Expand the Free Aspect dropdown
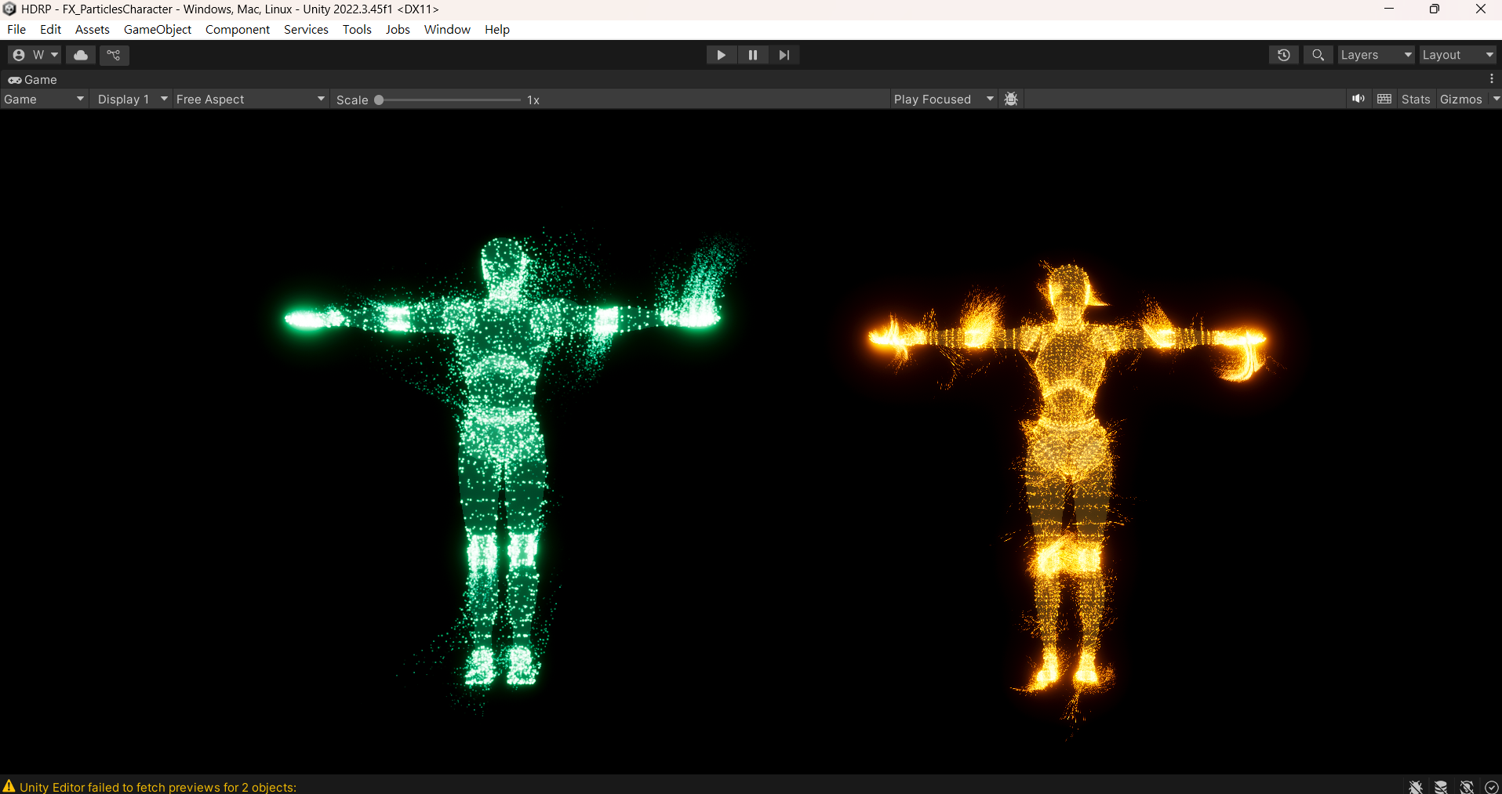 [x=250, y=100]
